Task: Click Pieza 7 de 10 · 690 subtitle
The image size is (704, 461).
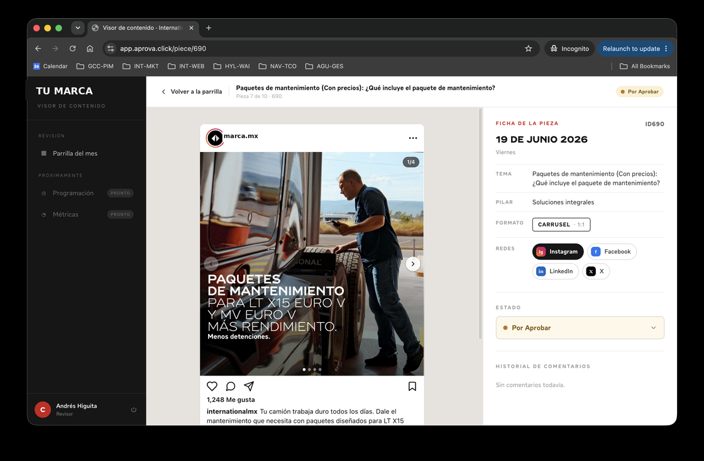Action: pos(258,97)
